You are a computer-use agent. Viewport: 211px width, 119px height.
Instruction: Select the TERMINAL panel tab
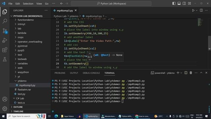(109, 73)
